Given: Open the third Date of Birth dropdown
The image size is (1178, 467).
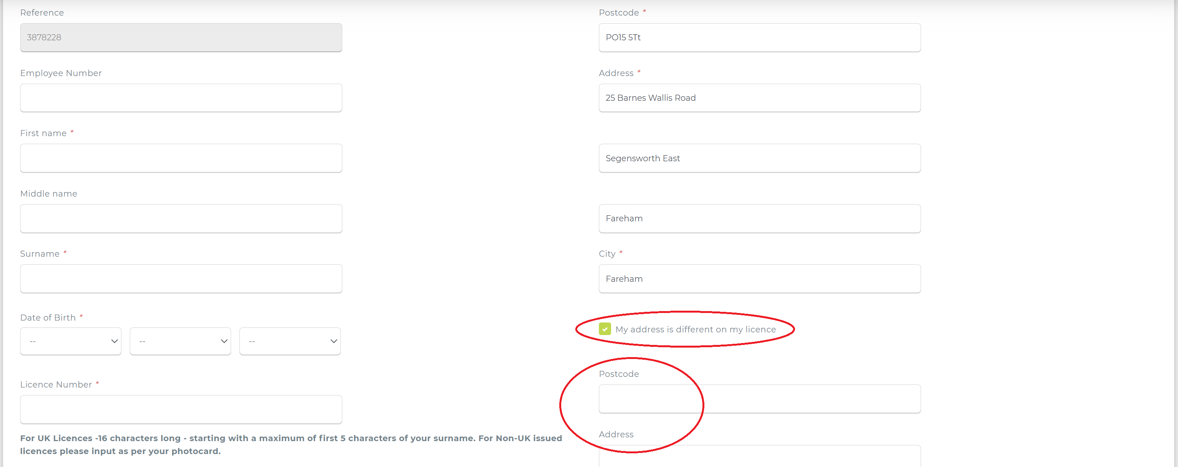Looking at the screenshot, I should pyautogui.click(x=290, y=341).
